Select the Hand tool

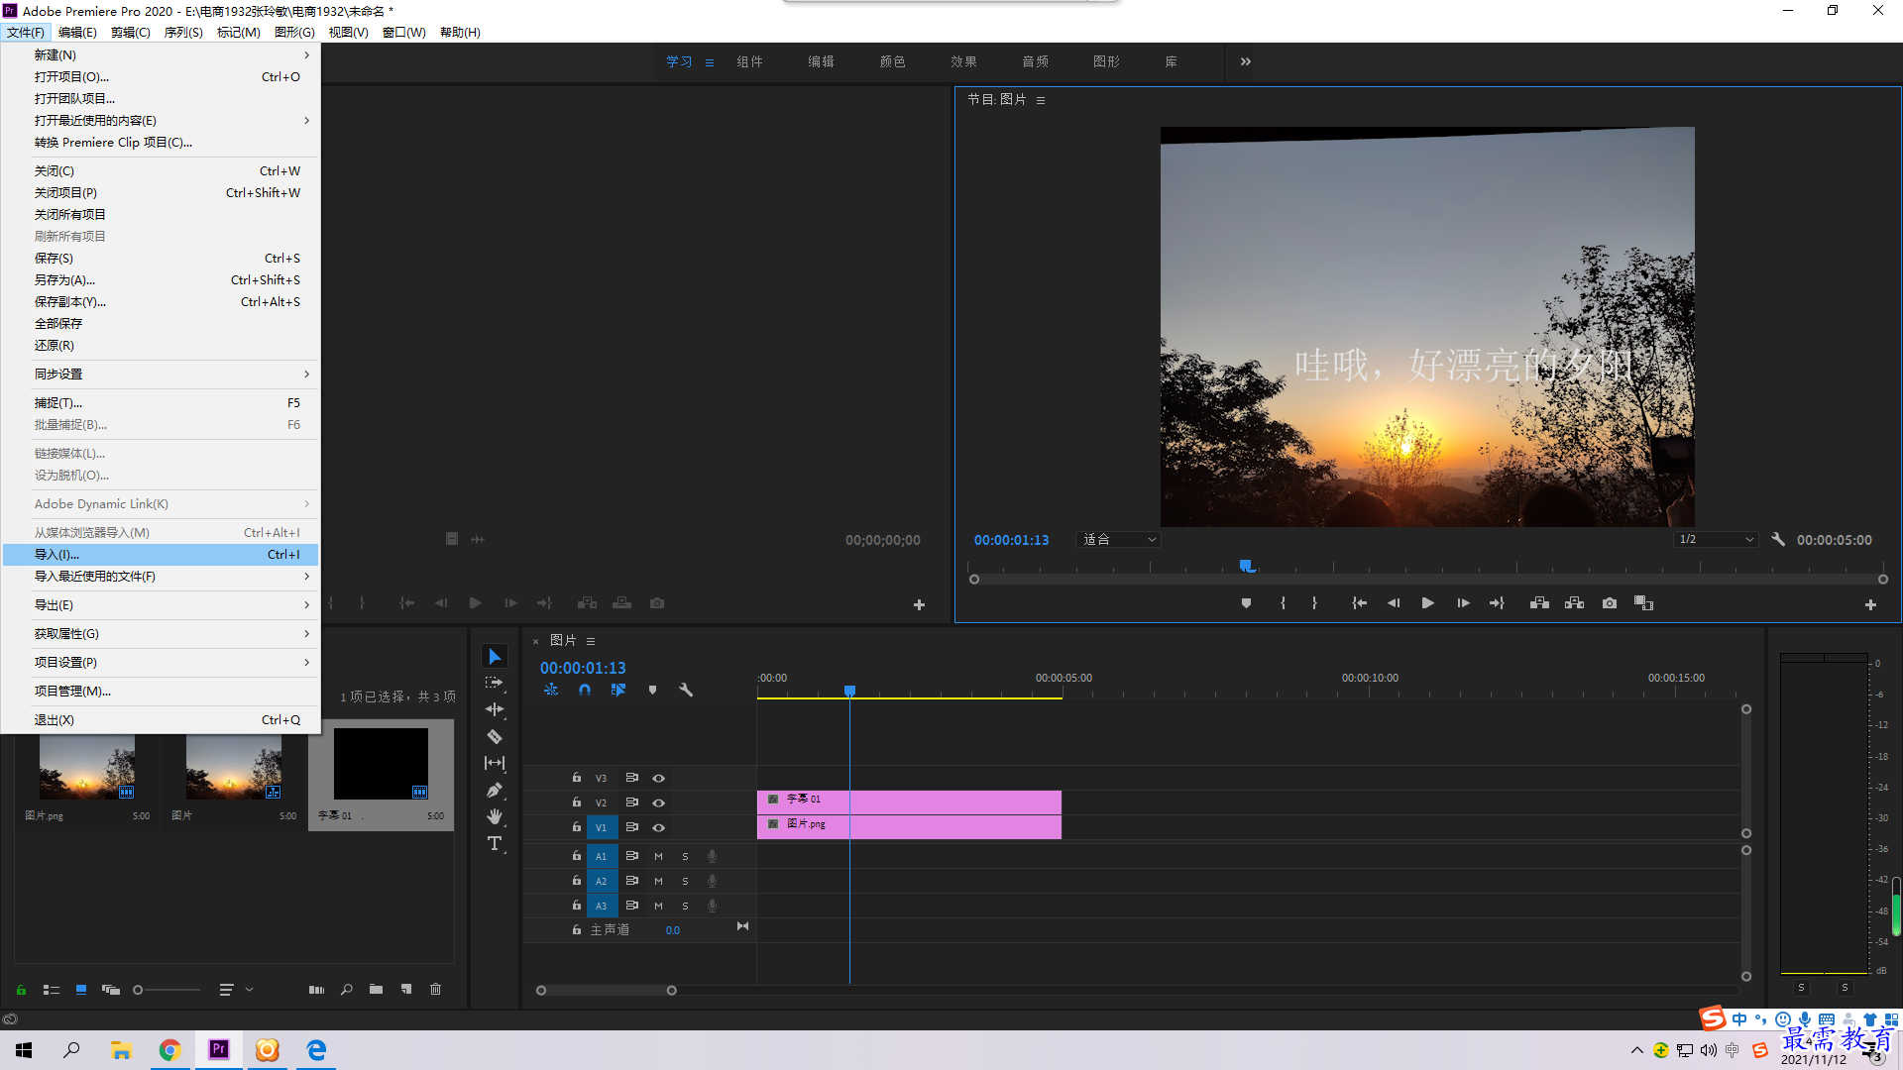tap(495, 816)
